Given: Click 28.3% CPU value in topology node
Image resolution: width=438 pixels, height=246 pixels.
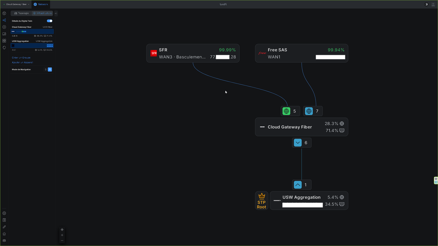Looking at the screenshot, I should (x=332, y=124).
